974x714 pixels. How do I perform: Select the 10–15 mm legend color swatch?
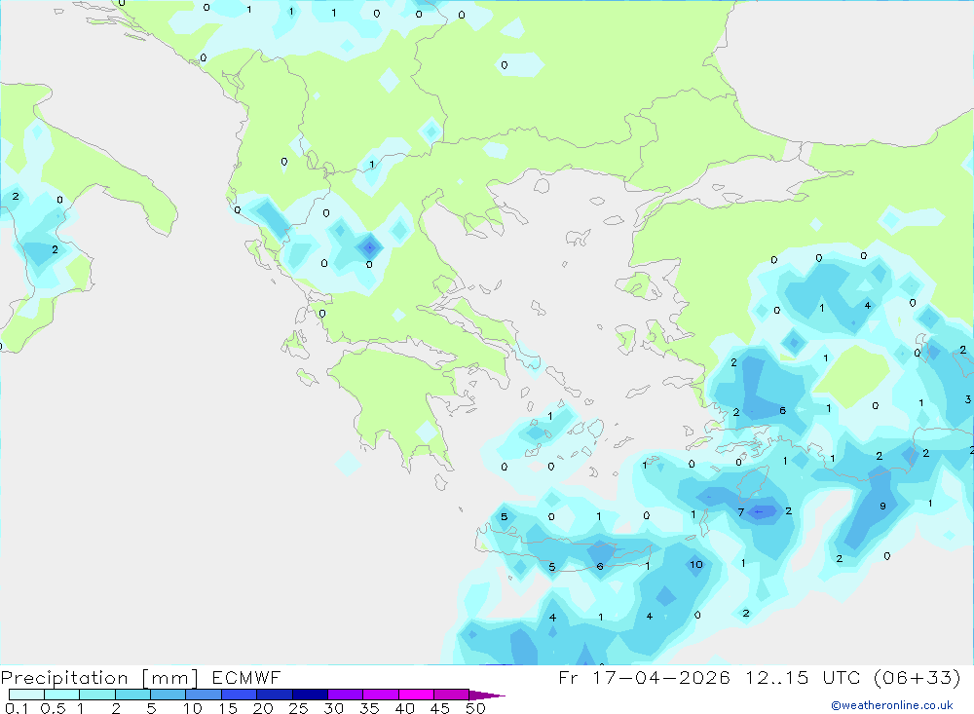point(204,695)
